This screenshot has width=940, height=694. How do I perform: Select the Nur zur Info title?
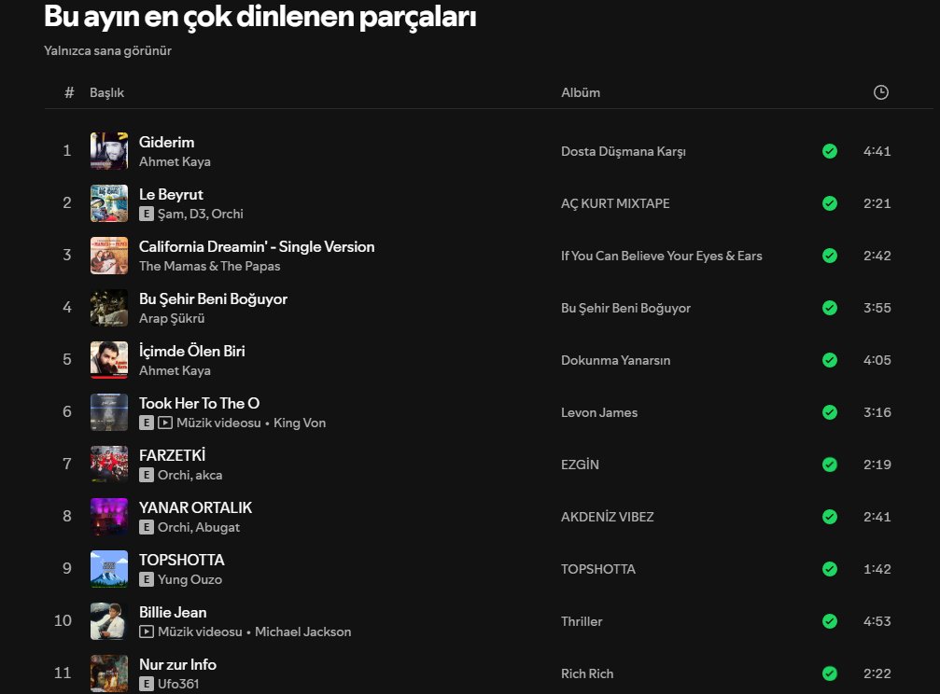point(177,664)
